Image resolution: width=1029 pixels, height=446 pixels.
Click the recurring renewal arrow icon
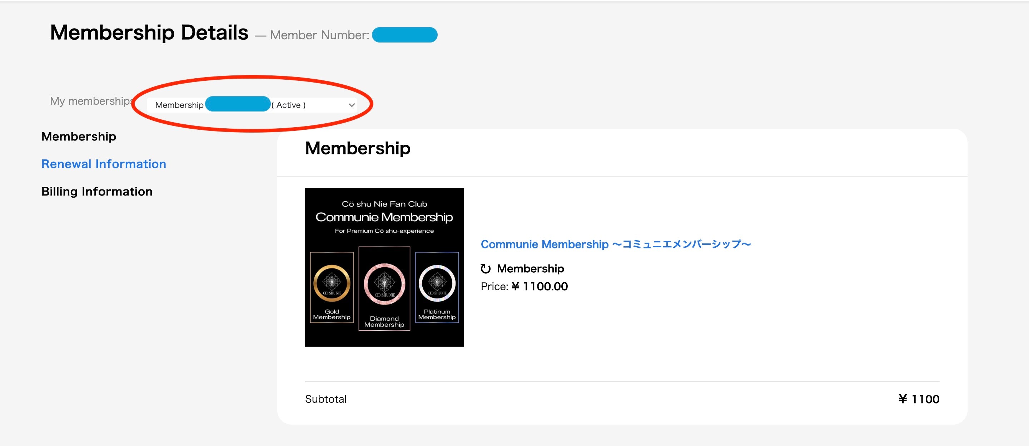point(485,268)
